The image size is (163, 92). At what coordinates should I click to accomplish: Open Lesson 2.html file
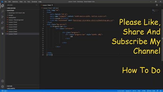[x=13, y=22]
